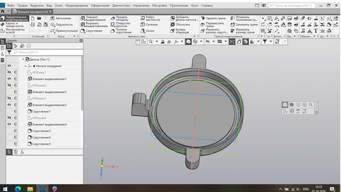Select the Ребро жесткости rib command

pos(150,18)
